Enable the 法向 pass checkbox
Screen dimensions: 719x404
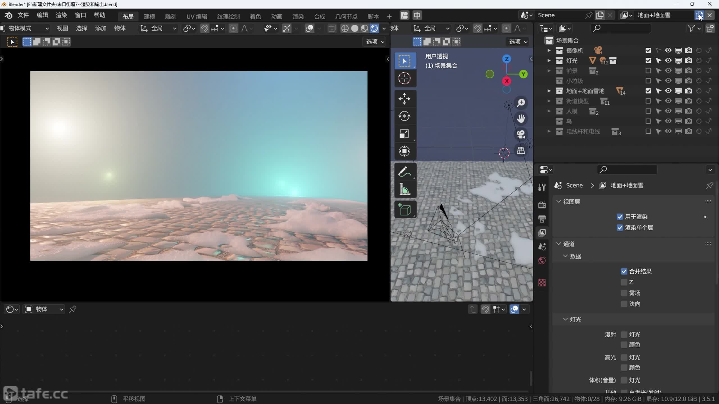coord(624,304)
